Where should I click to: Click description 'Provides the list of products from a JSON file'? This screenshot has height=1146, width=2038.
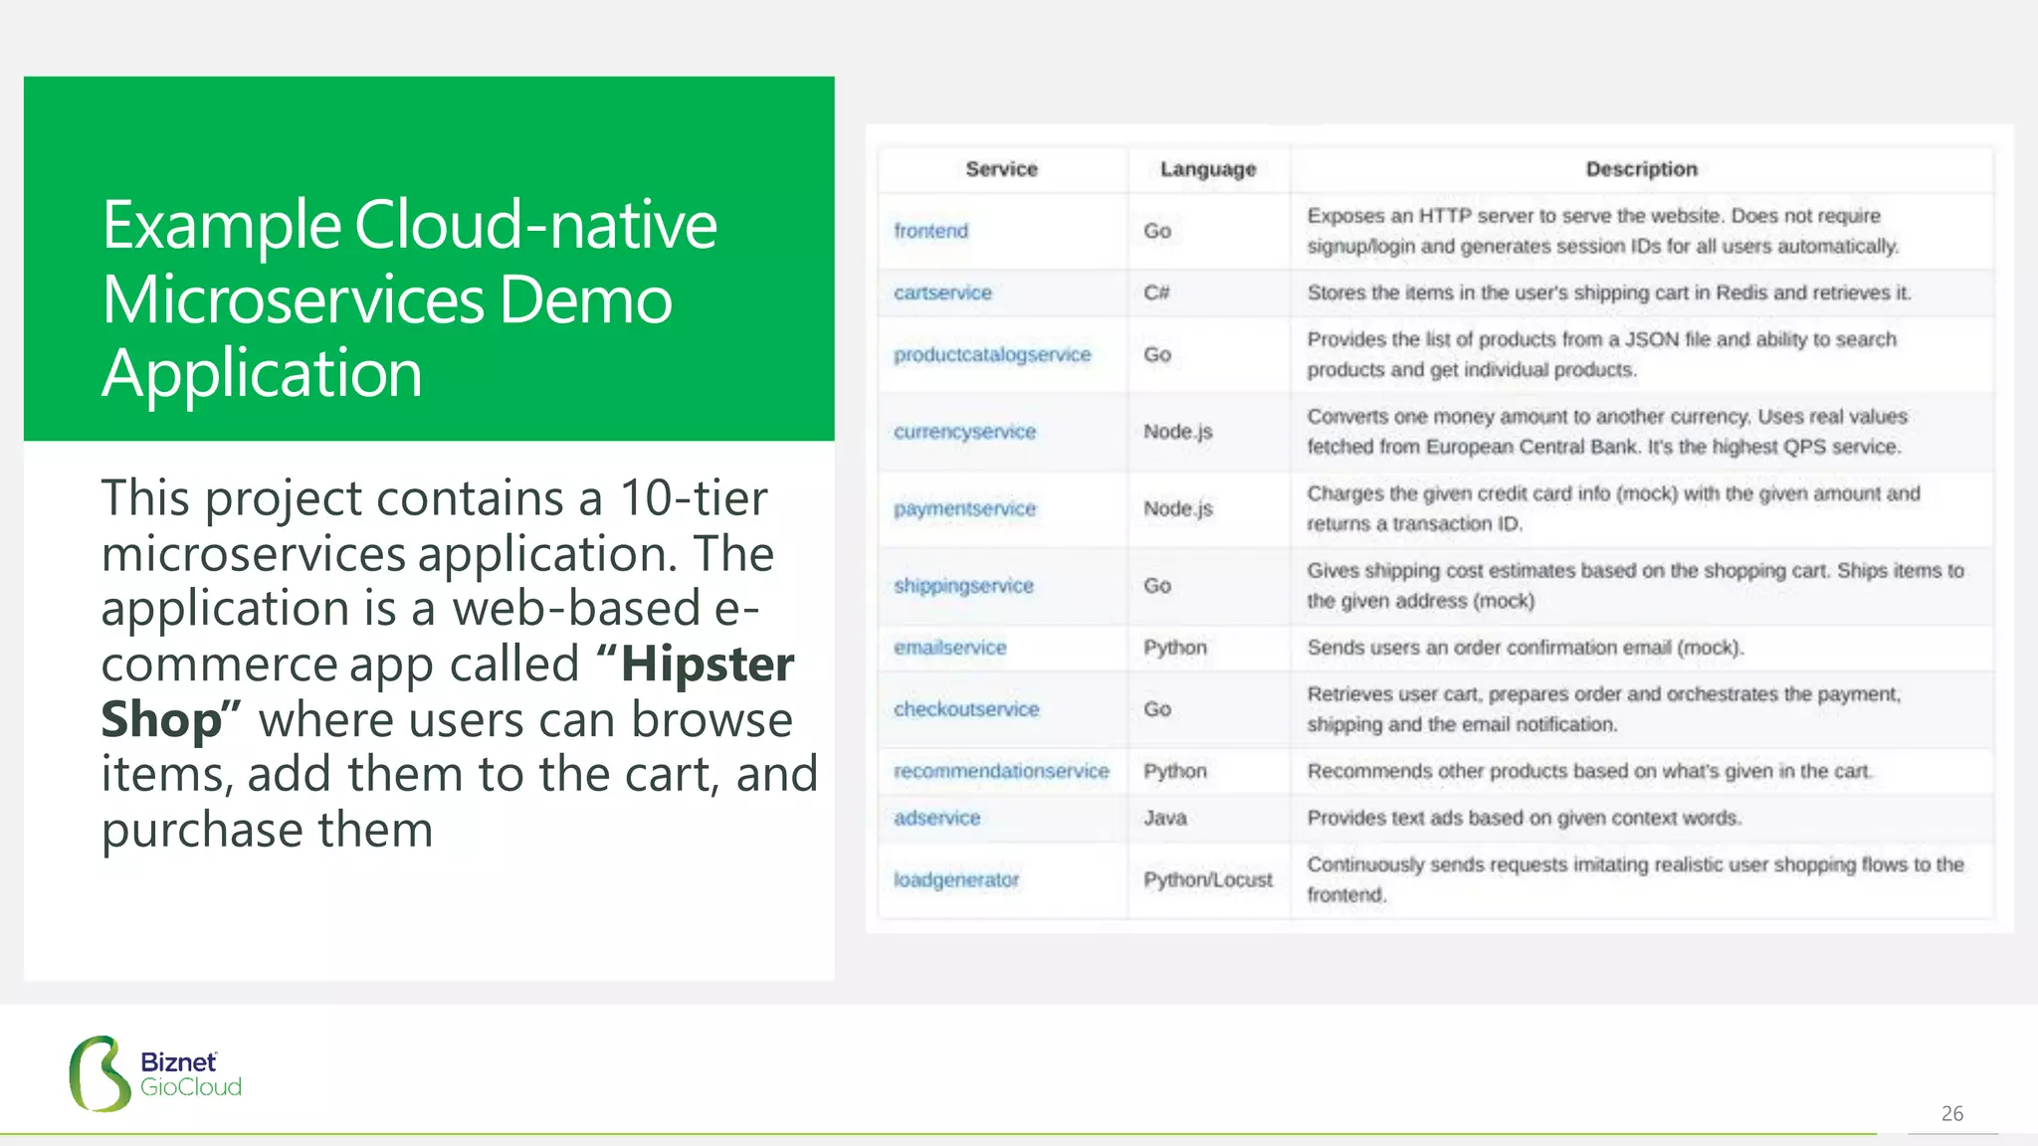coord(1601,354)
